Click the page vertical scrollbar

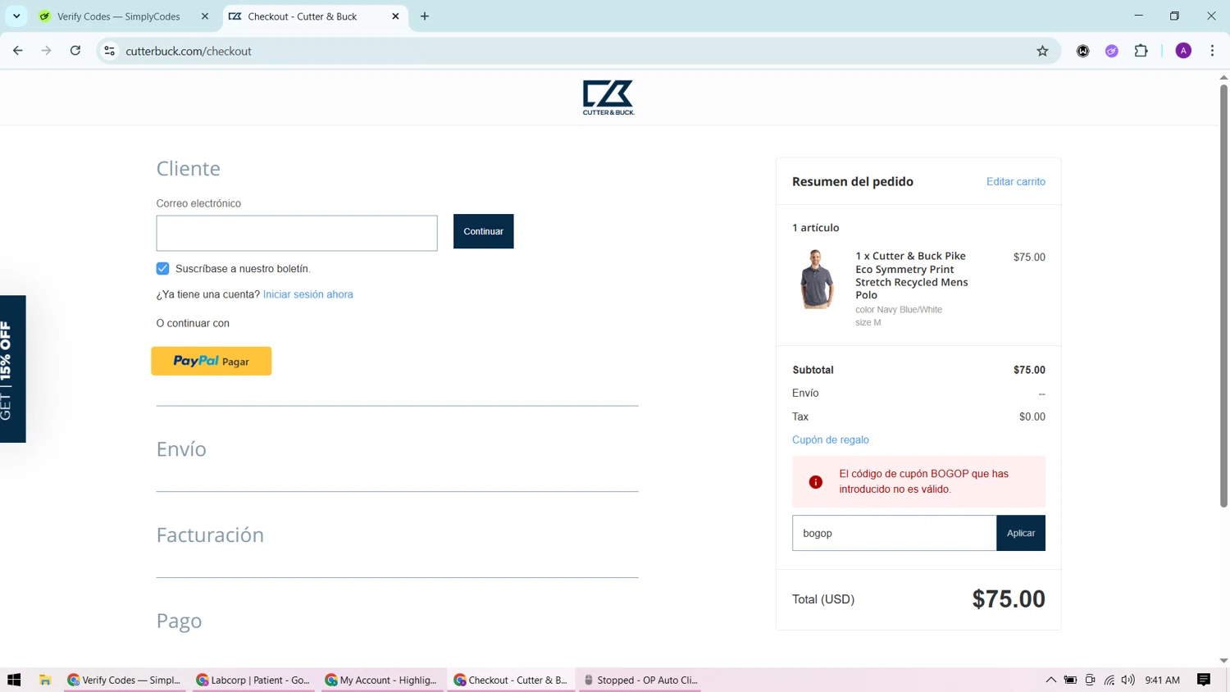(1223, 295)
